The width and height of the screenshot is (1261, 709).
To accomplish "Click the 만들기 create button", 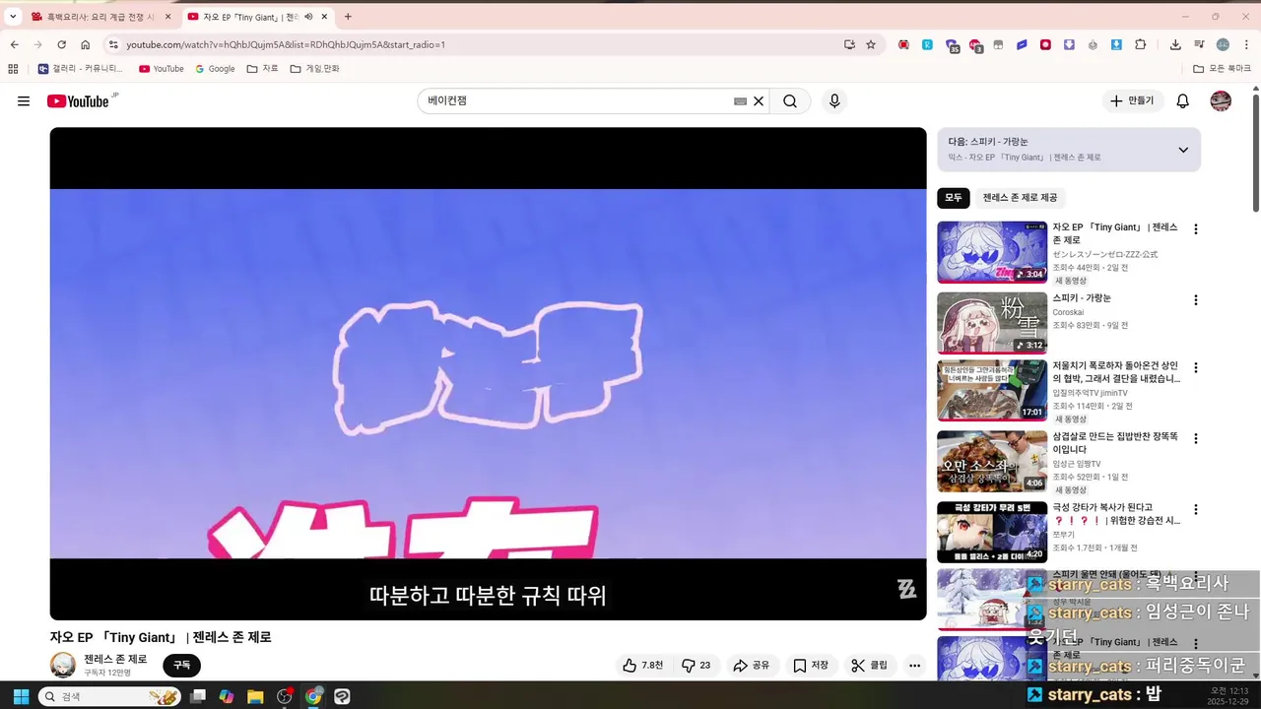I will [1133, 101].
